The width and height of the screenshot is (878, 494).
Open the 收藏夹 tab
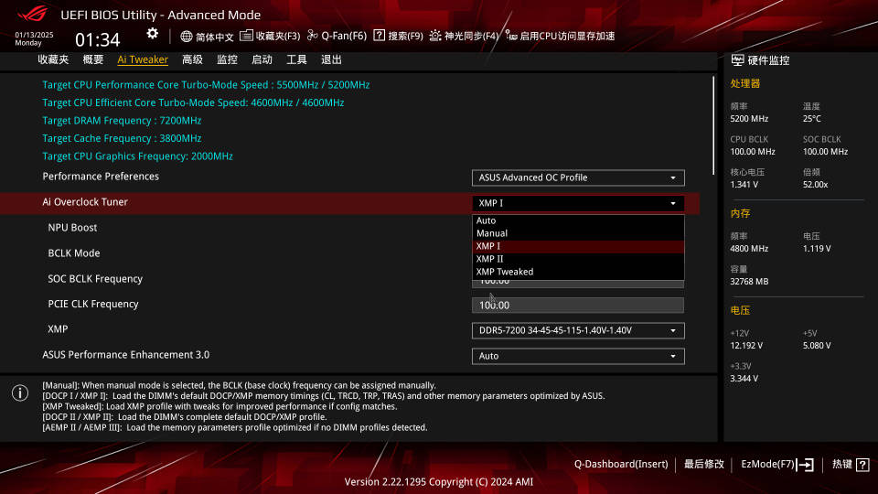pos(53,59)
